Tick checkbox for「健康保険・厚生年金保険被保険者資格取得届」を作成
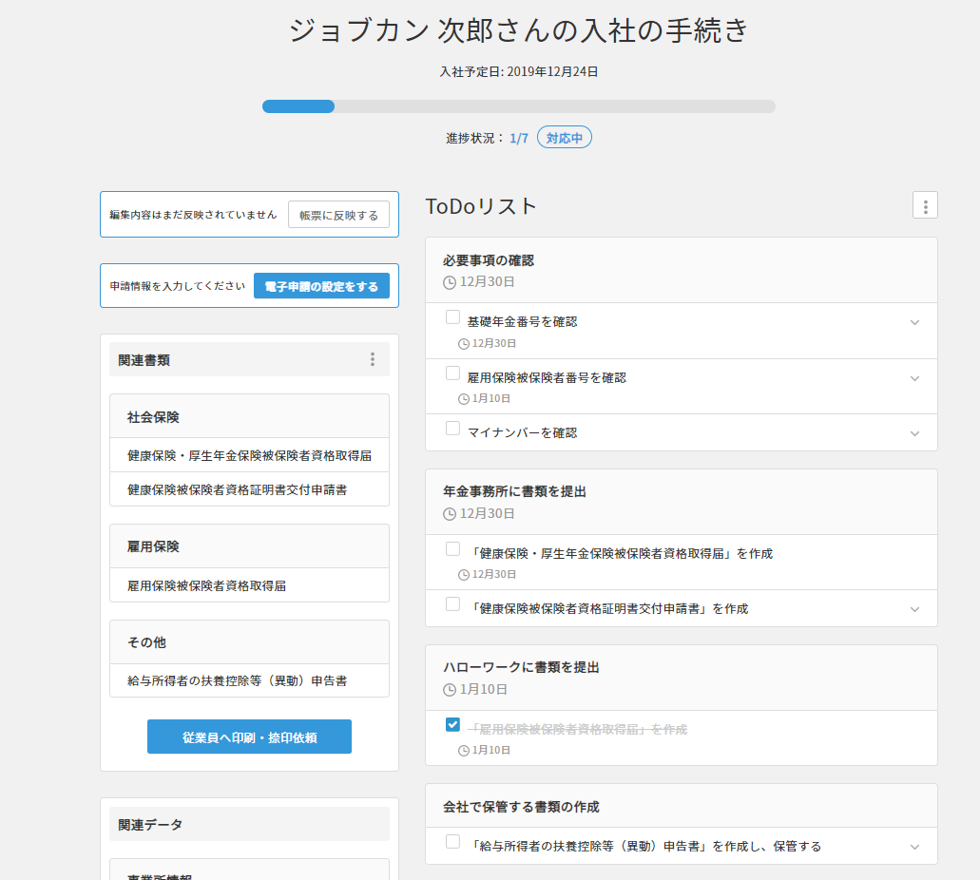 click(x=452, y=548)
